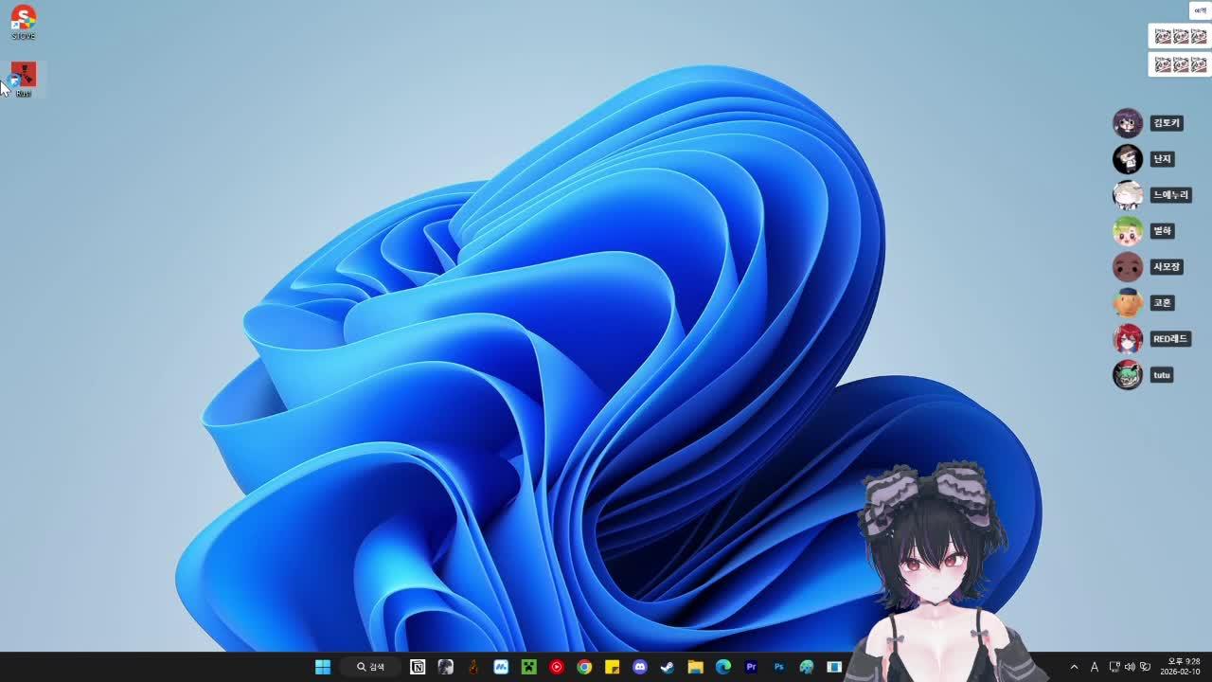1212x682 pixels.
Task: Open the Windows Start menu
Action: coord(323,666)
